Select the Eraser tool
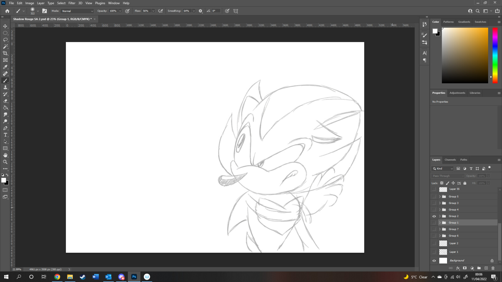Viewport: 502px width, 282px height. pos(5,101)
